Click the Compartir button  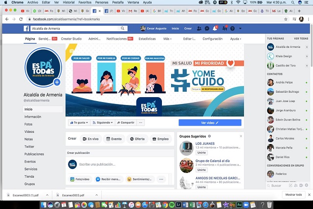point(126,123)
